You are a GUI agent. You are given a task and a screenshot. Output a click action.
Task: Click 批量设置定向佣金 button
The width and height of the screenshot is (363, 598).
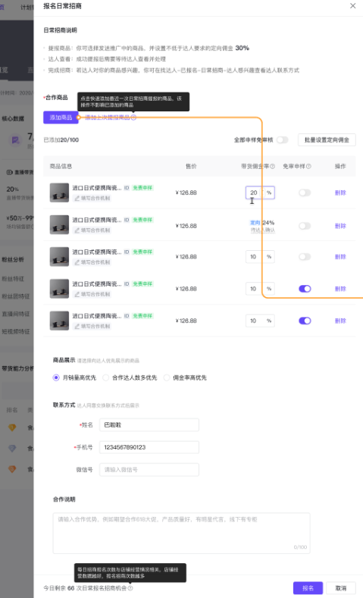pos(327,140)
